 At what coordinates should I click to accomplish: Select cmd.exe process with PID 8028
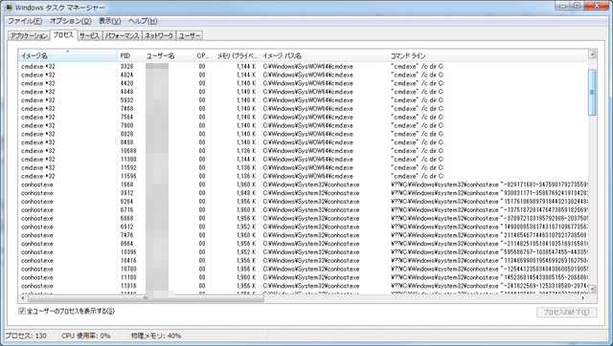[x=303, y=134]
